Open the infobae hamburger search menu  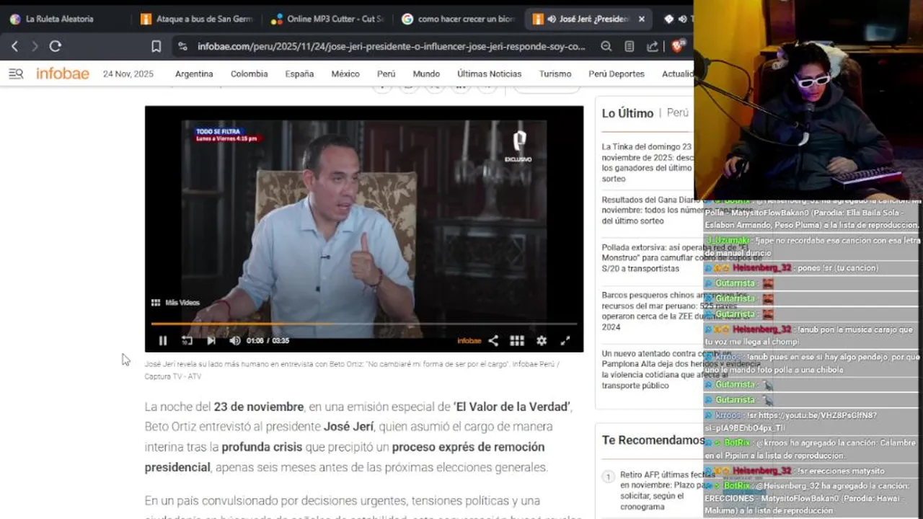tap(16, 74)
